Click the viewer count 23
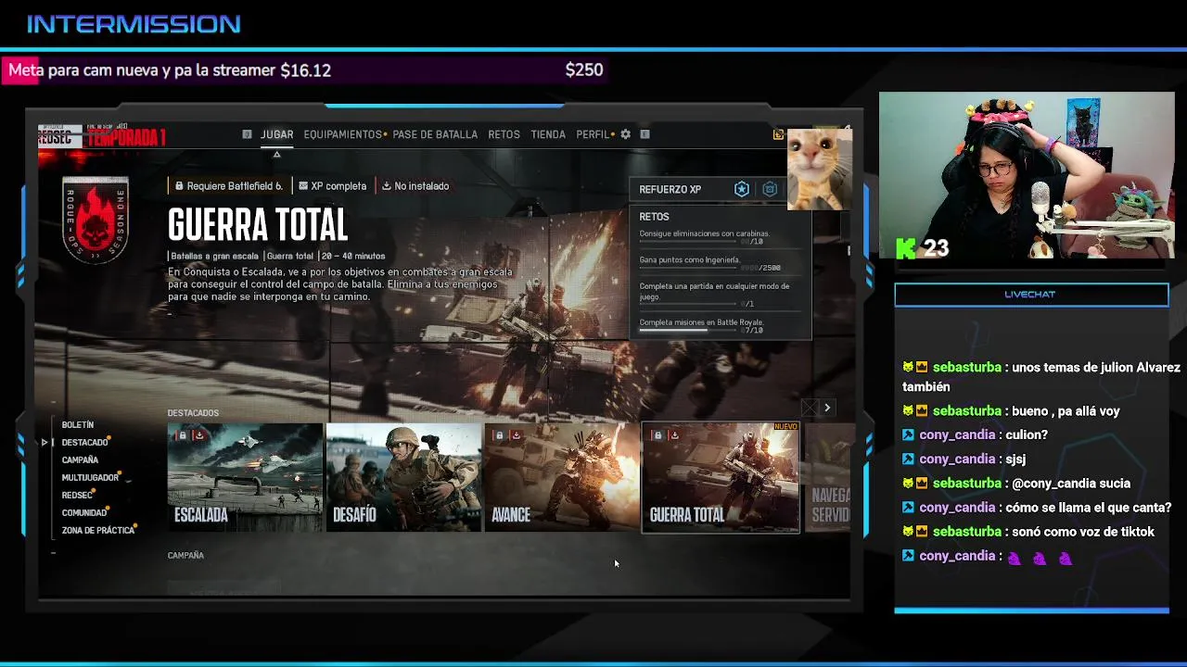Screen dimensions: 1187x667 937,248
